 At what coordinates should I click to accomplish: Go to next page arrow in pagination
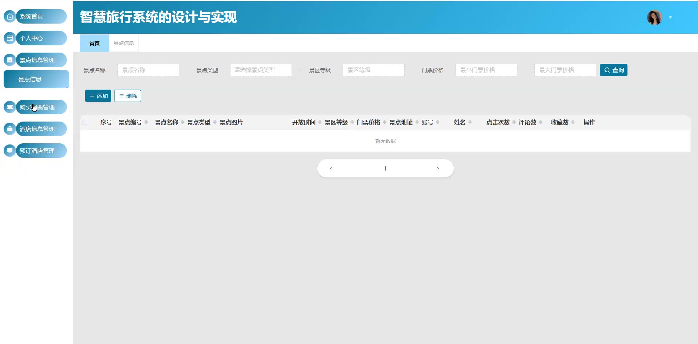(x=438, y=168)
